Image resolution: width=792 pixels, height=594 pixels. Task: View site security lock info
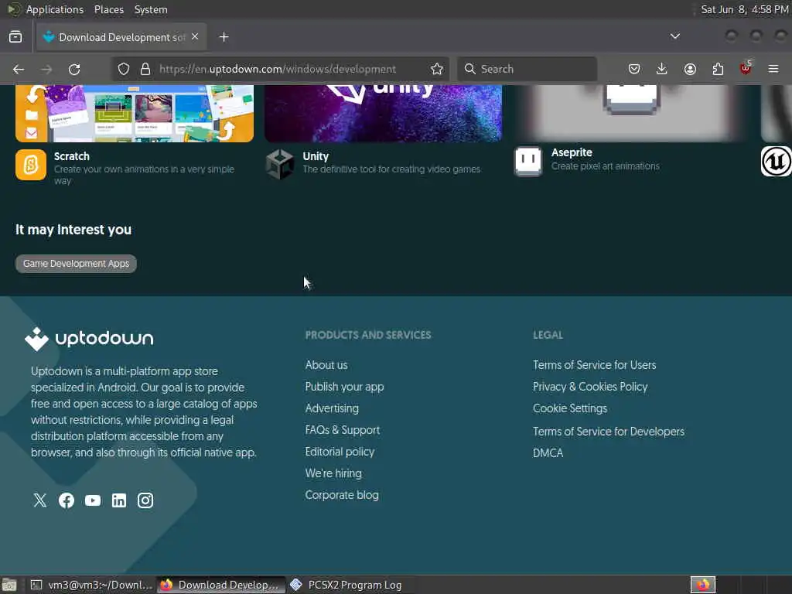click(x=145, y=69)
